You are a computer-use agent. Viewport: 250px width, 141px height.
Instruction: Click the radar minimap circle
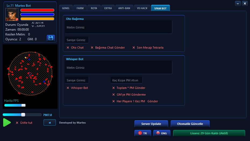point(30,73)
